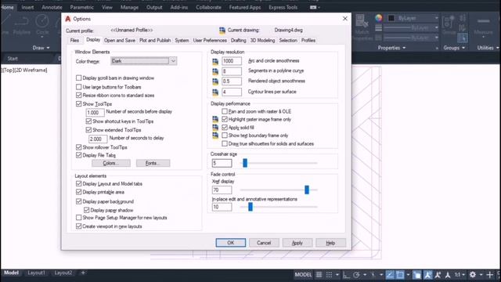Open the Color theme dropdown
501x282 pixels.
click(x=143, y=61)
